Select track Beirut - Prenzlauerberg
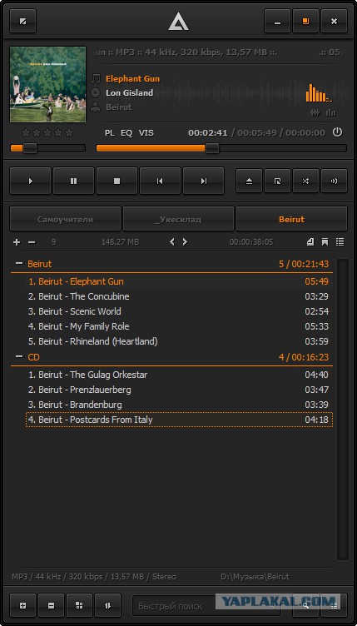 [x=179, y=390]
